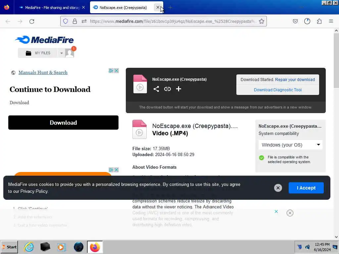Screen dimensions: 339x254
Task: Click the page vertical scrollbar
Action: 336,61
